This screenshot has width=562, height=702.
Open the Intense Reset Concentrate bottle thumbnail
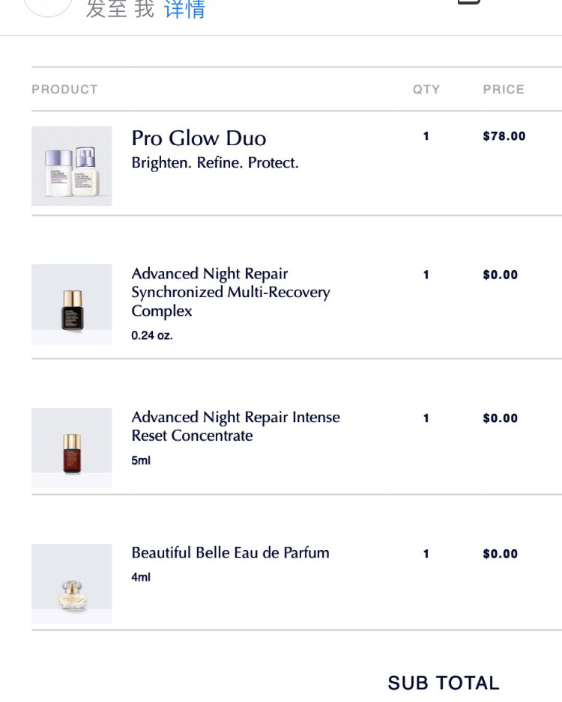[72, 448]
